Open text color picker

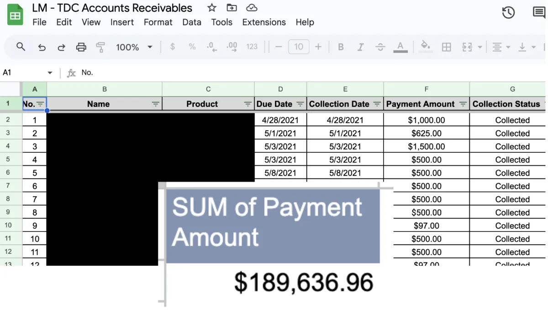point(400,47)
